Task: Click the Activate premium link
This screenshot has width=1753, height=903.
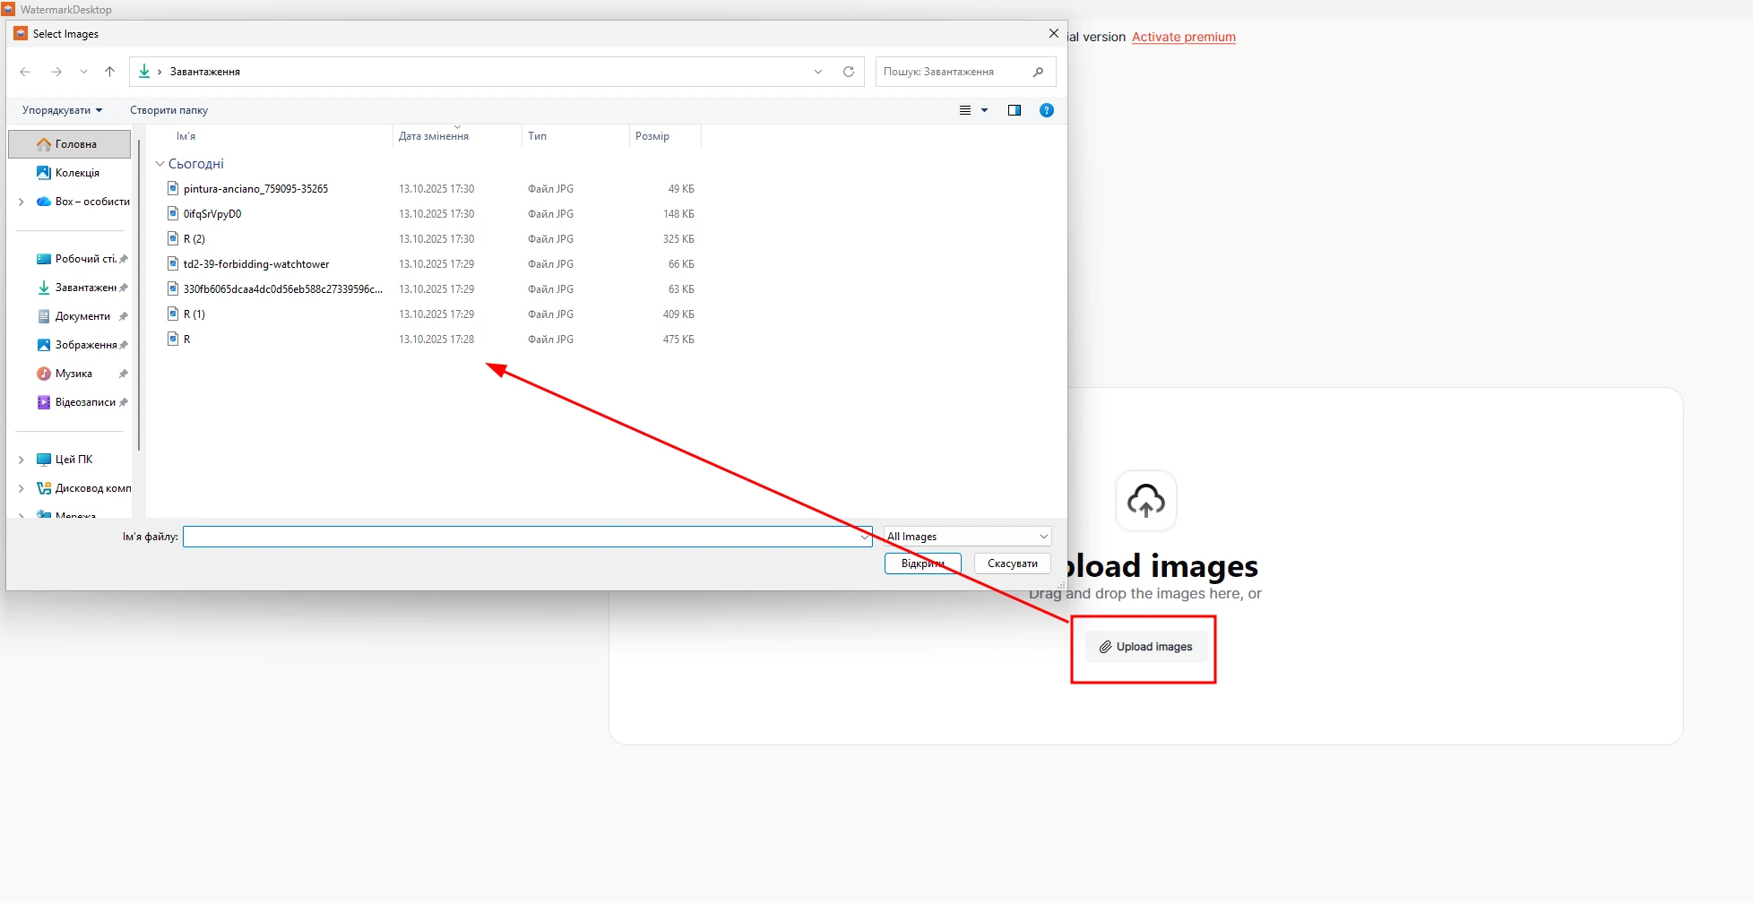Action: coord(1183,37)
